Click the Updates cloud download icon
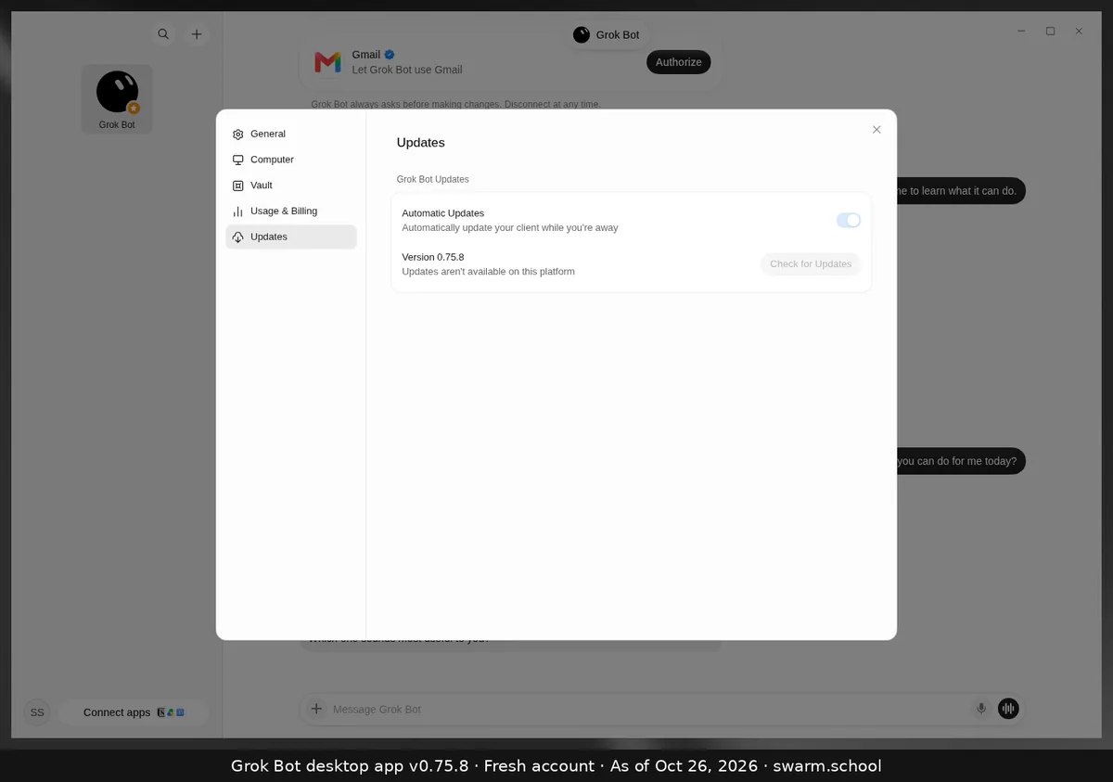Screen dimensions: 1113x782 (238, 237)
